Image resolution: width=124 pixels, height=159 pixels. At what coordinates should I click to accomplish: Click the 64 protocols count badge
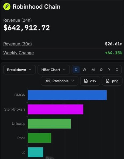coord(48,81)
